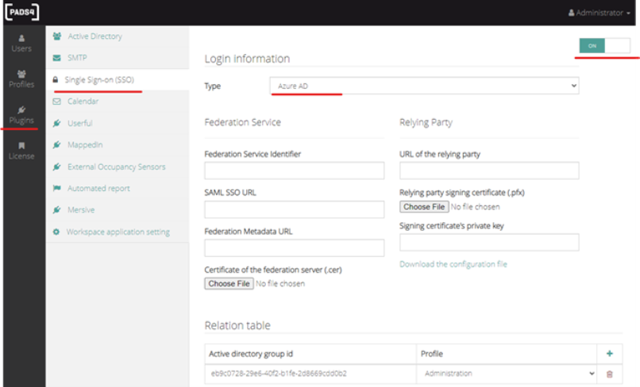Click the Active Directory people icon
The width and height of the screenshot is (640, 387).
57,36
